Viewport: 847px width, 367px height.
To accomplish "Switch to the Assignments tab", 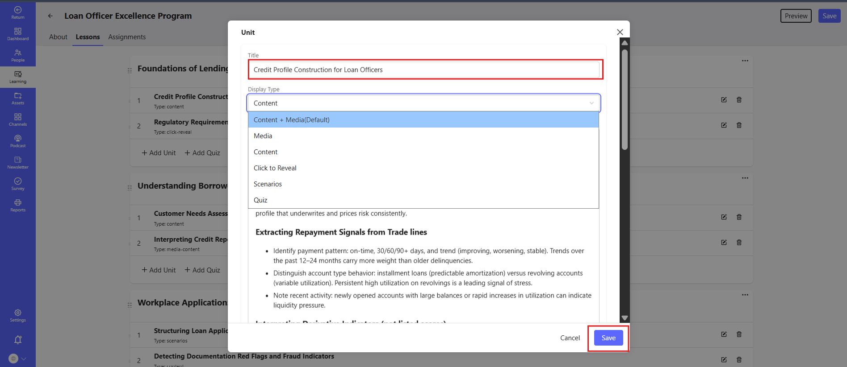I will pyautogui.click(x=127, y=37).
